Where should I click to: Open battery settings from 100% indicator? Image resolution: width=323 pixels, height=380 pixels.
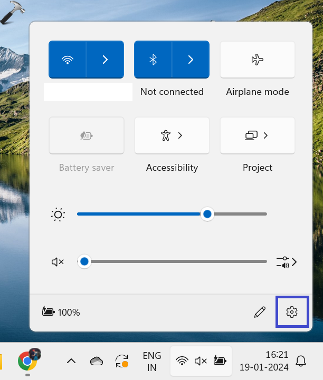(61, 312)
